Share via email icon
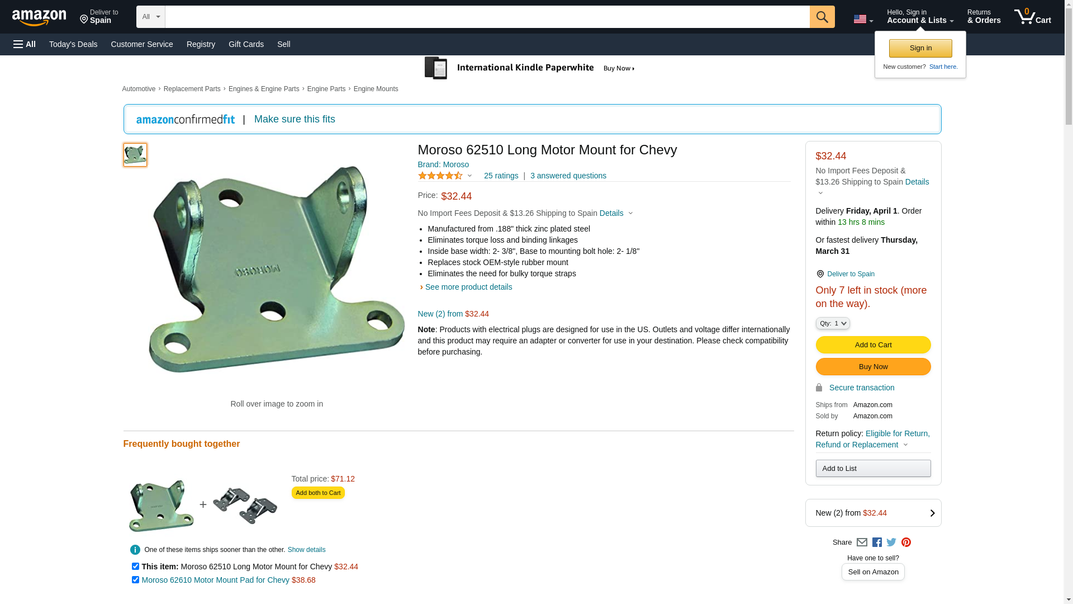 (862, 542)
